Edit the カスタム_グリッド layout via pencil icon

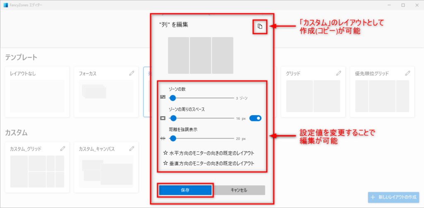(x=63, y=148)
